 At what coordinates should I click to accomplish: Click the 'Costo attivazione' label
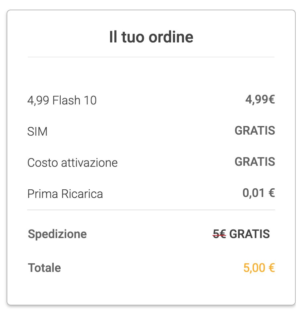(72, 163)
